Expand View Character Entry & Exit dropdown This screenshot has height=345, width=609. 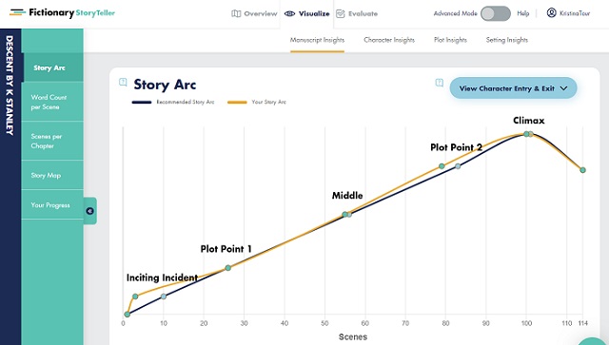pyautogui.click(x=513, y=88)
